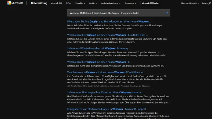Click description 'Erfahren Sie, wie Sie Apps, Einstellungen'
212x119 pixels.
coord(117,54)
